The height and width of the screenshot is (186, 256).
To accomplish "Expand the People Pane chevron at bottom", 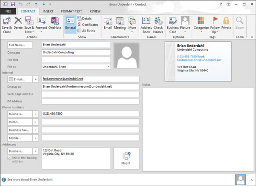I will [x=252, y=180].
